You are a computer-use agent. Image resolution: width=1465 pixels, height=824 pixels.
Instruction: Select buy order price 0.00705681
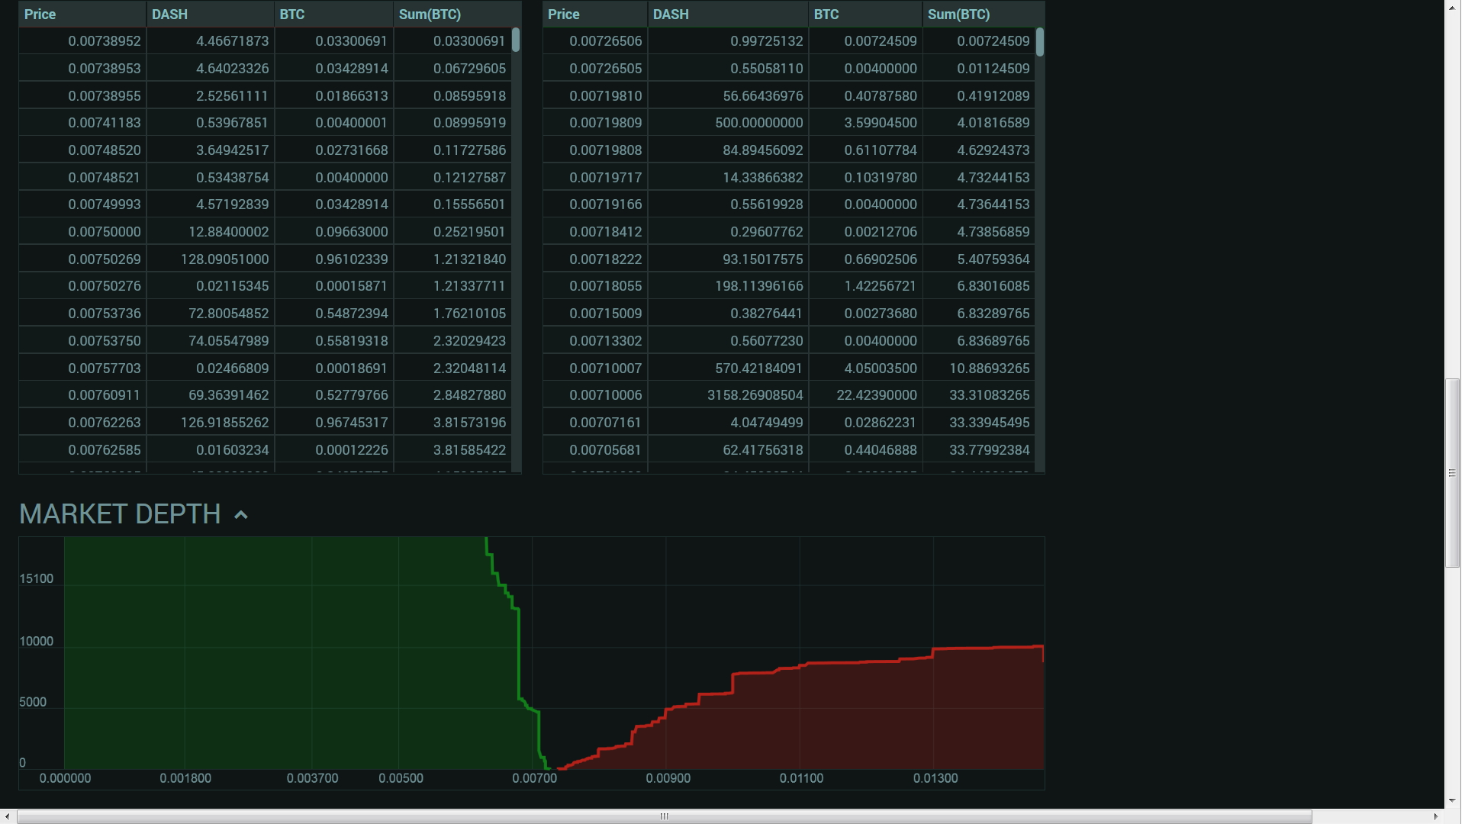606,450
